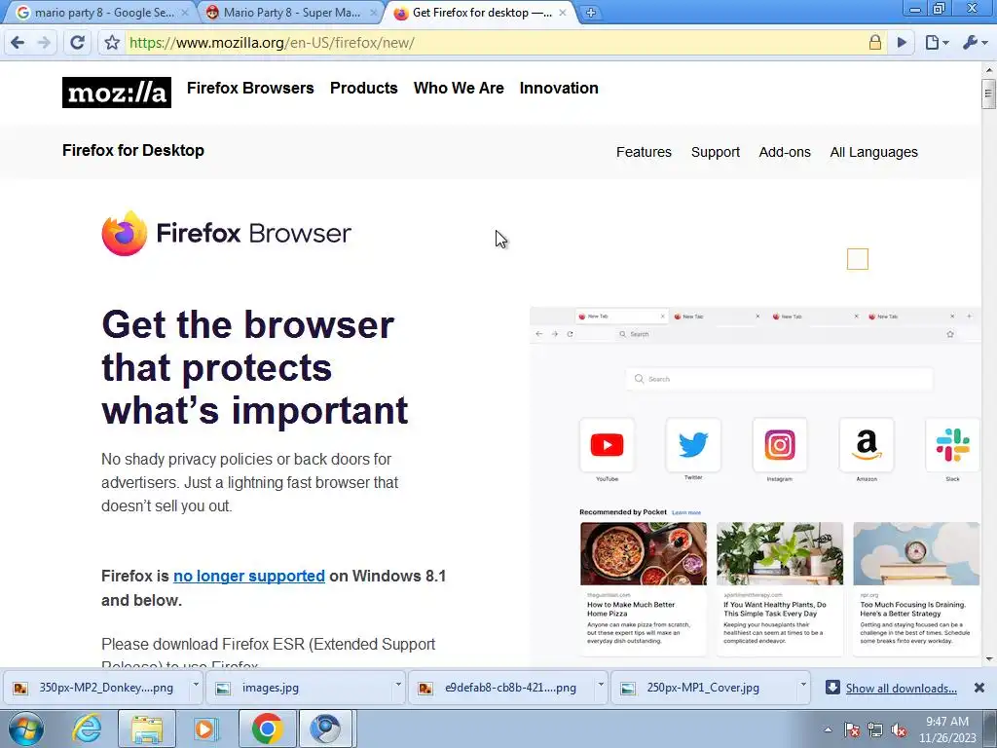Click the healthy plants article thumbnail

(x=780, y=553)
